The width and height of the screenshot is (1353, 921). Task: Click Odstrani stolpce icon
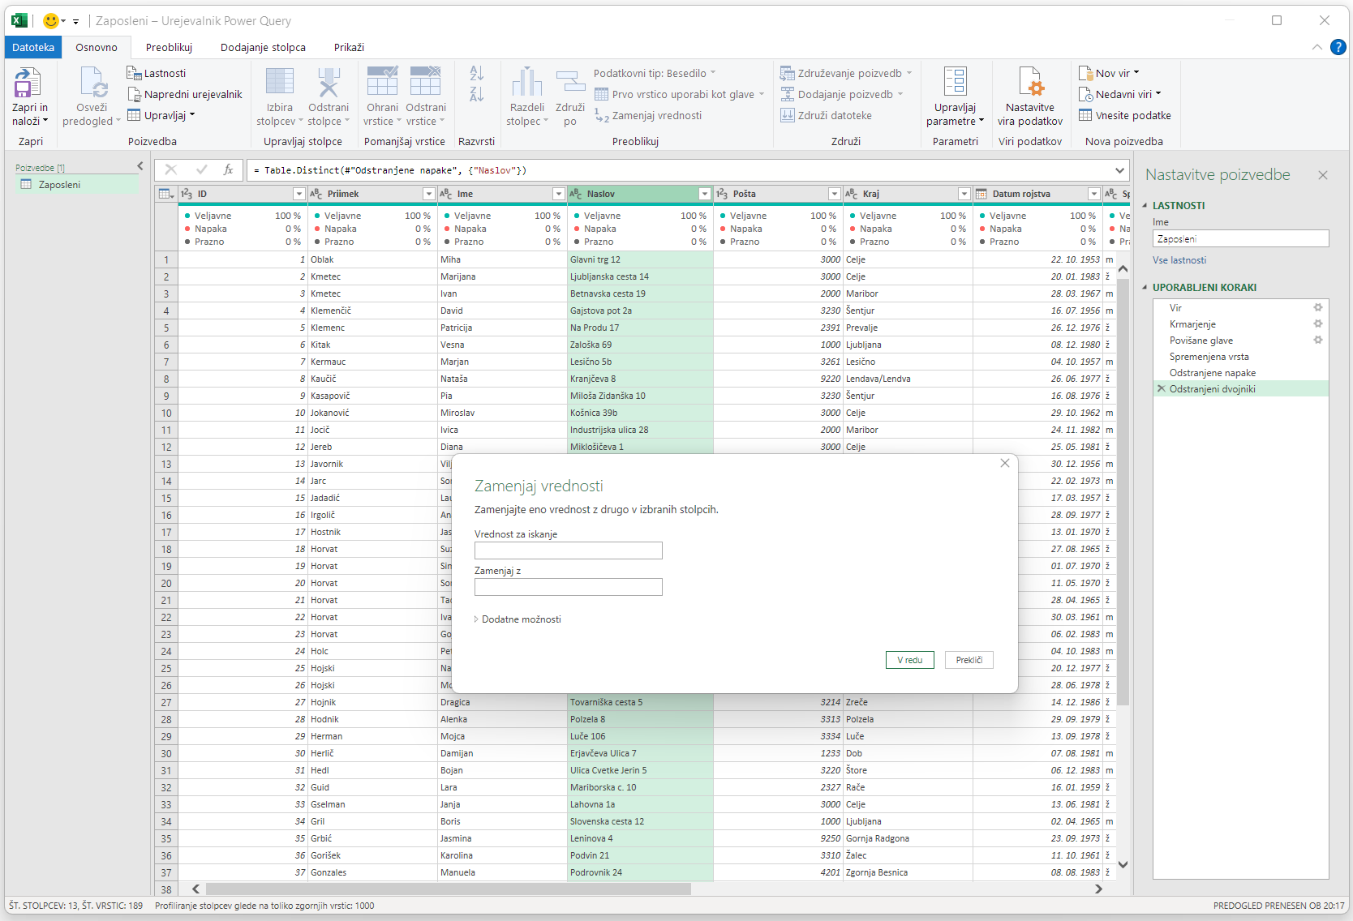click(x=328, y=83)
